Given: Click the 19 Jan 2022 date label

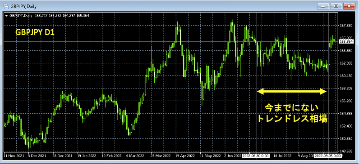Looking at the screenshot, I should (x=87, y=156).
